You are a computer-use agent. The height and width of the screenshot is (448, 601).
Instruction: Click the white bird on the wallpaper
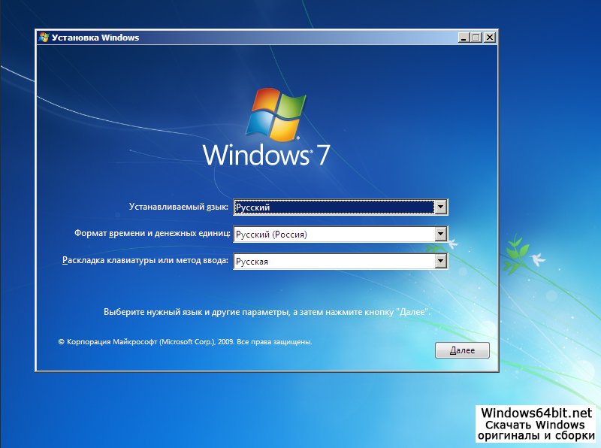537,259
